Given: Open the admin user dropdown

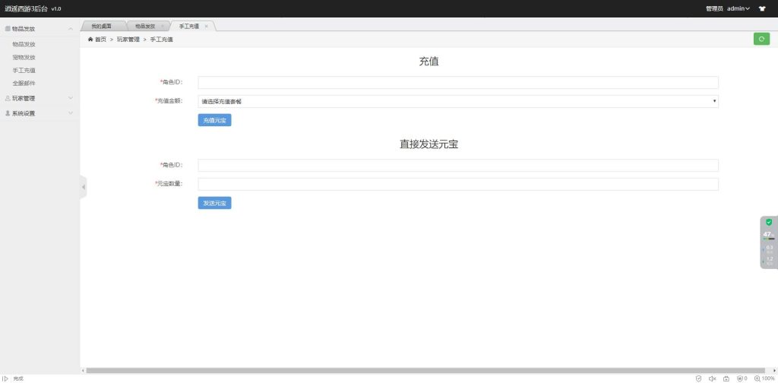Looking at the screenshot, I should tap(738, 8).
